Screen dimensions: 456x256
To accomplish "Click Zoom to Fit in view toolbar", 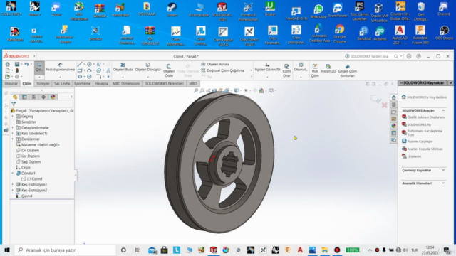I will pyautogui.click(x=196, y=90).
